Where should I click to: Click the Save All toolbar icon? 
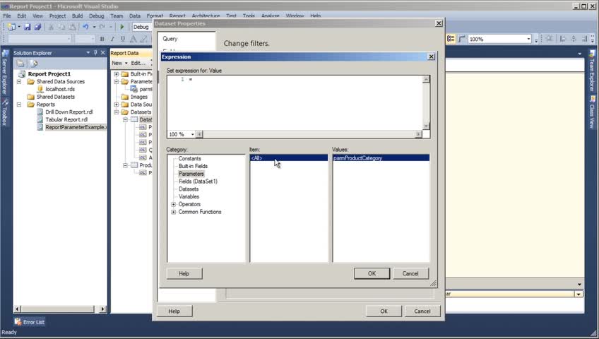click(x=37, y=27)
